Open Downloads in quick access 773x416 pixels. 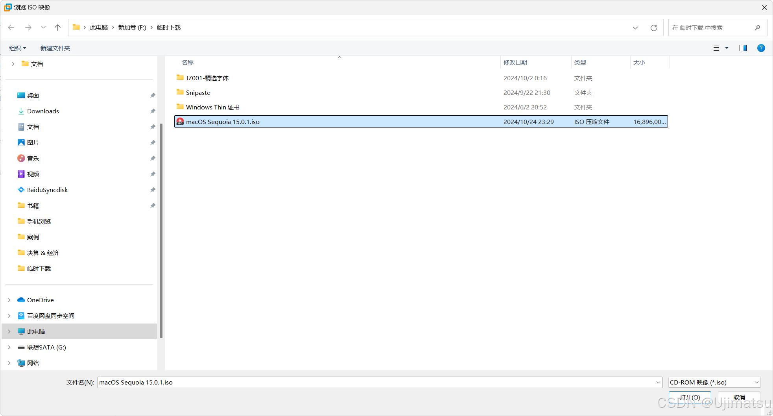coord(43,111)
